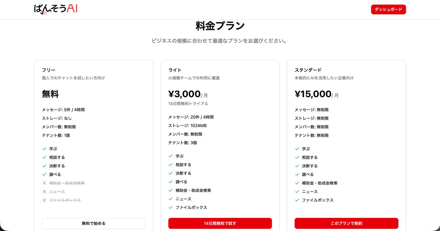The width and height of the screenshot is (440, 231).
Task: Select the ライト plan title
Action: (175, 70)
